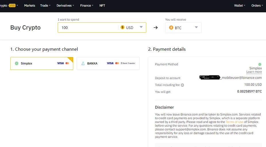
Task: Click the spend amount field showing 100
Action: pos(88,28)
